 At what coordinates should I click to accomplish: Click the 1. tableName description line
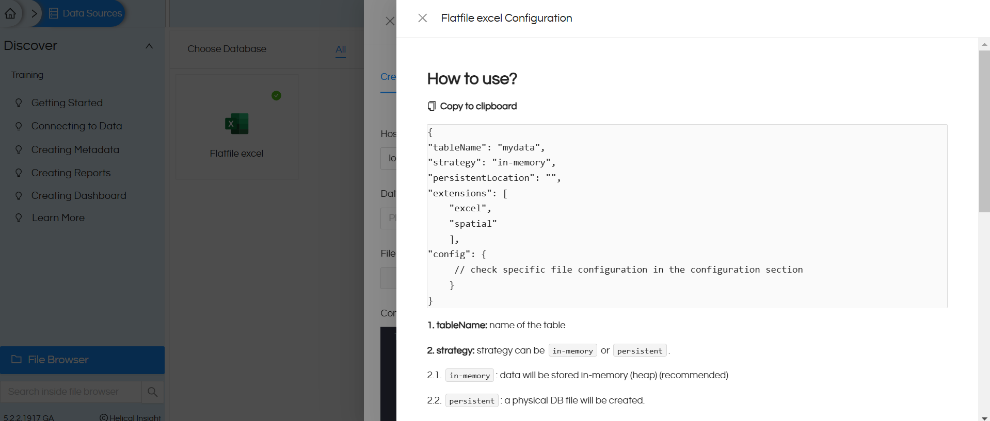coord(496,325)
